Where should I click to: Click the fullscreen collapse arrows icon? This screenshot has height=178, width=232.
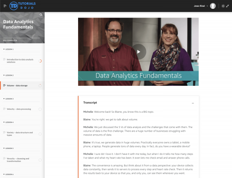[x=228, y=6]
